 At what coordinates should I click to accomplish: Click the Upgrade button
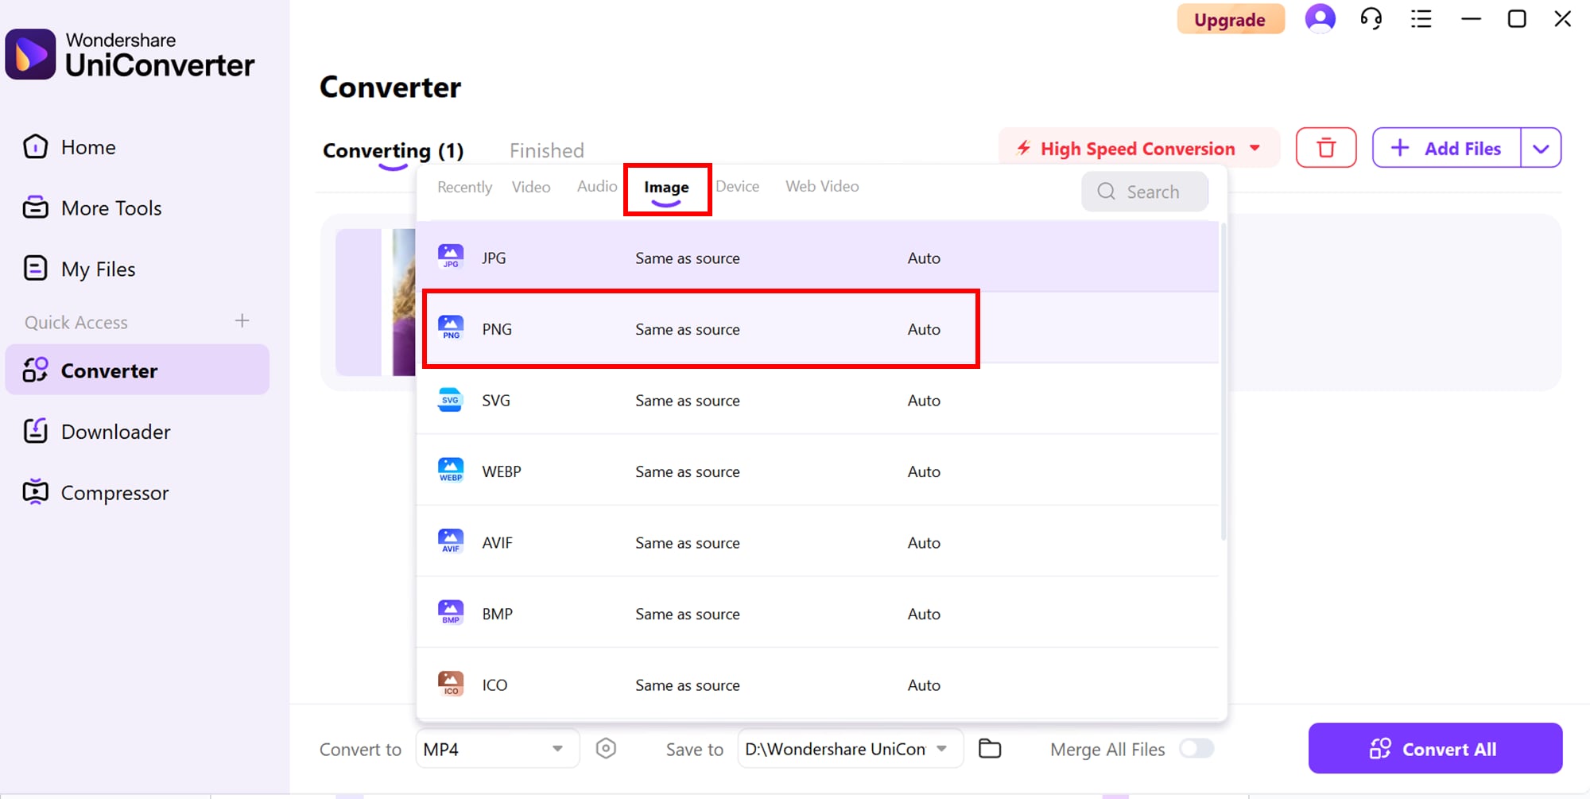click(1230, 19)
